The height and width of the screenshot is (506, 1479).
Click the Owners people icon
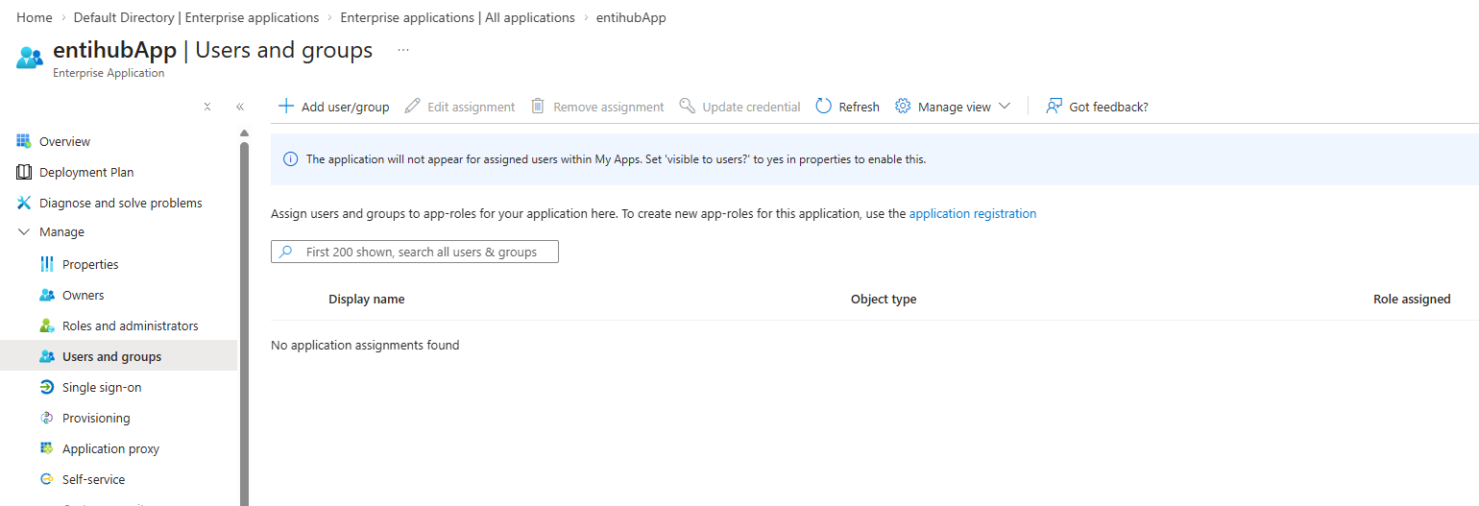click(47, 295)
